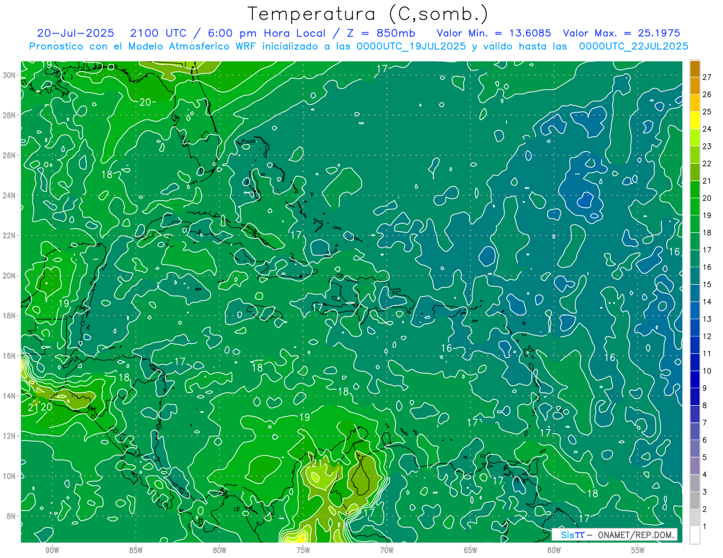Click color scale label 11

(x=707, y=353)
